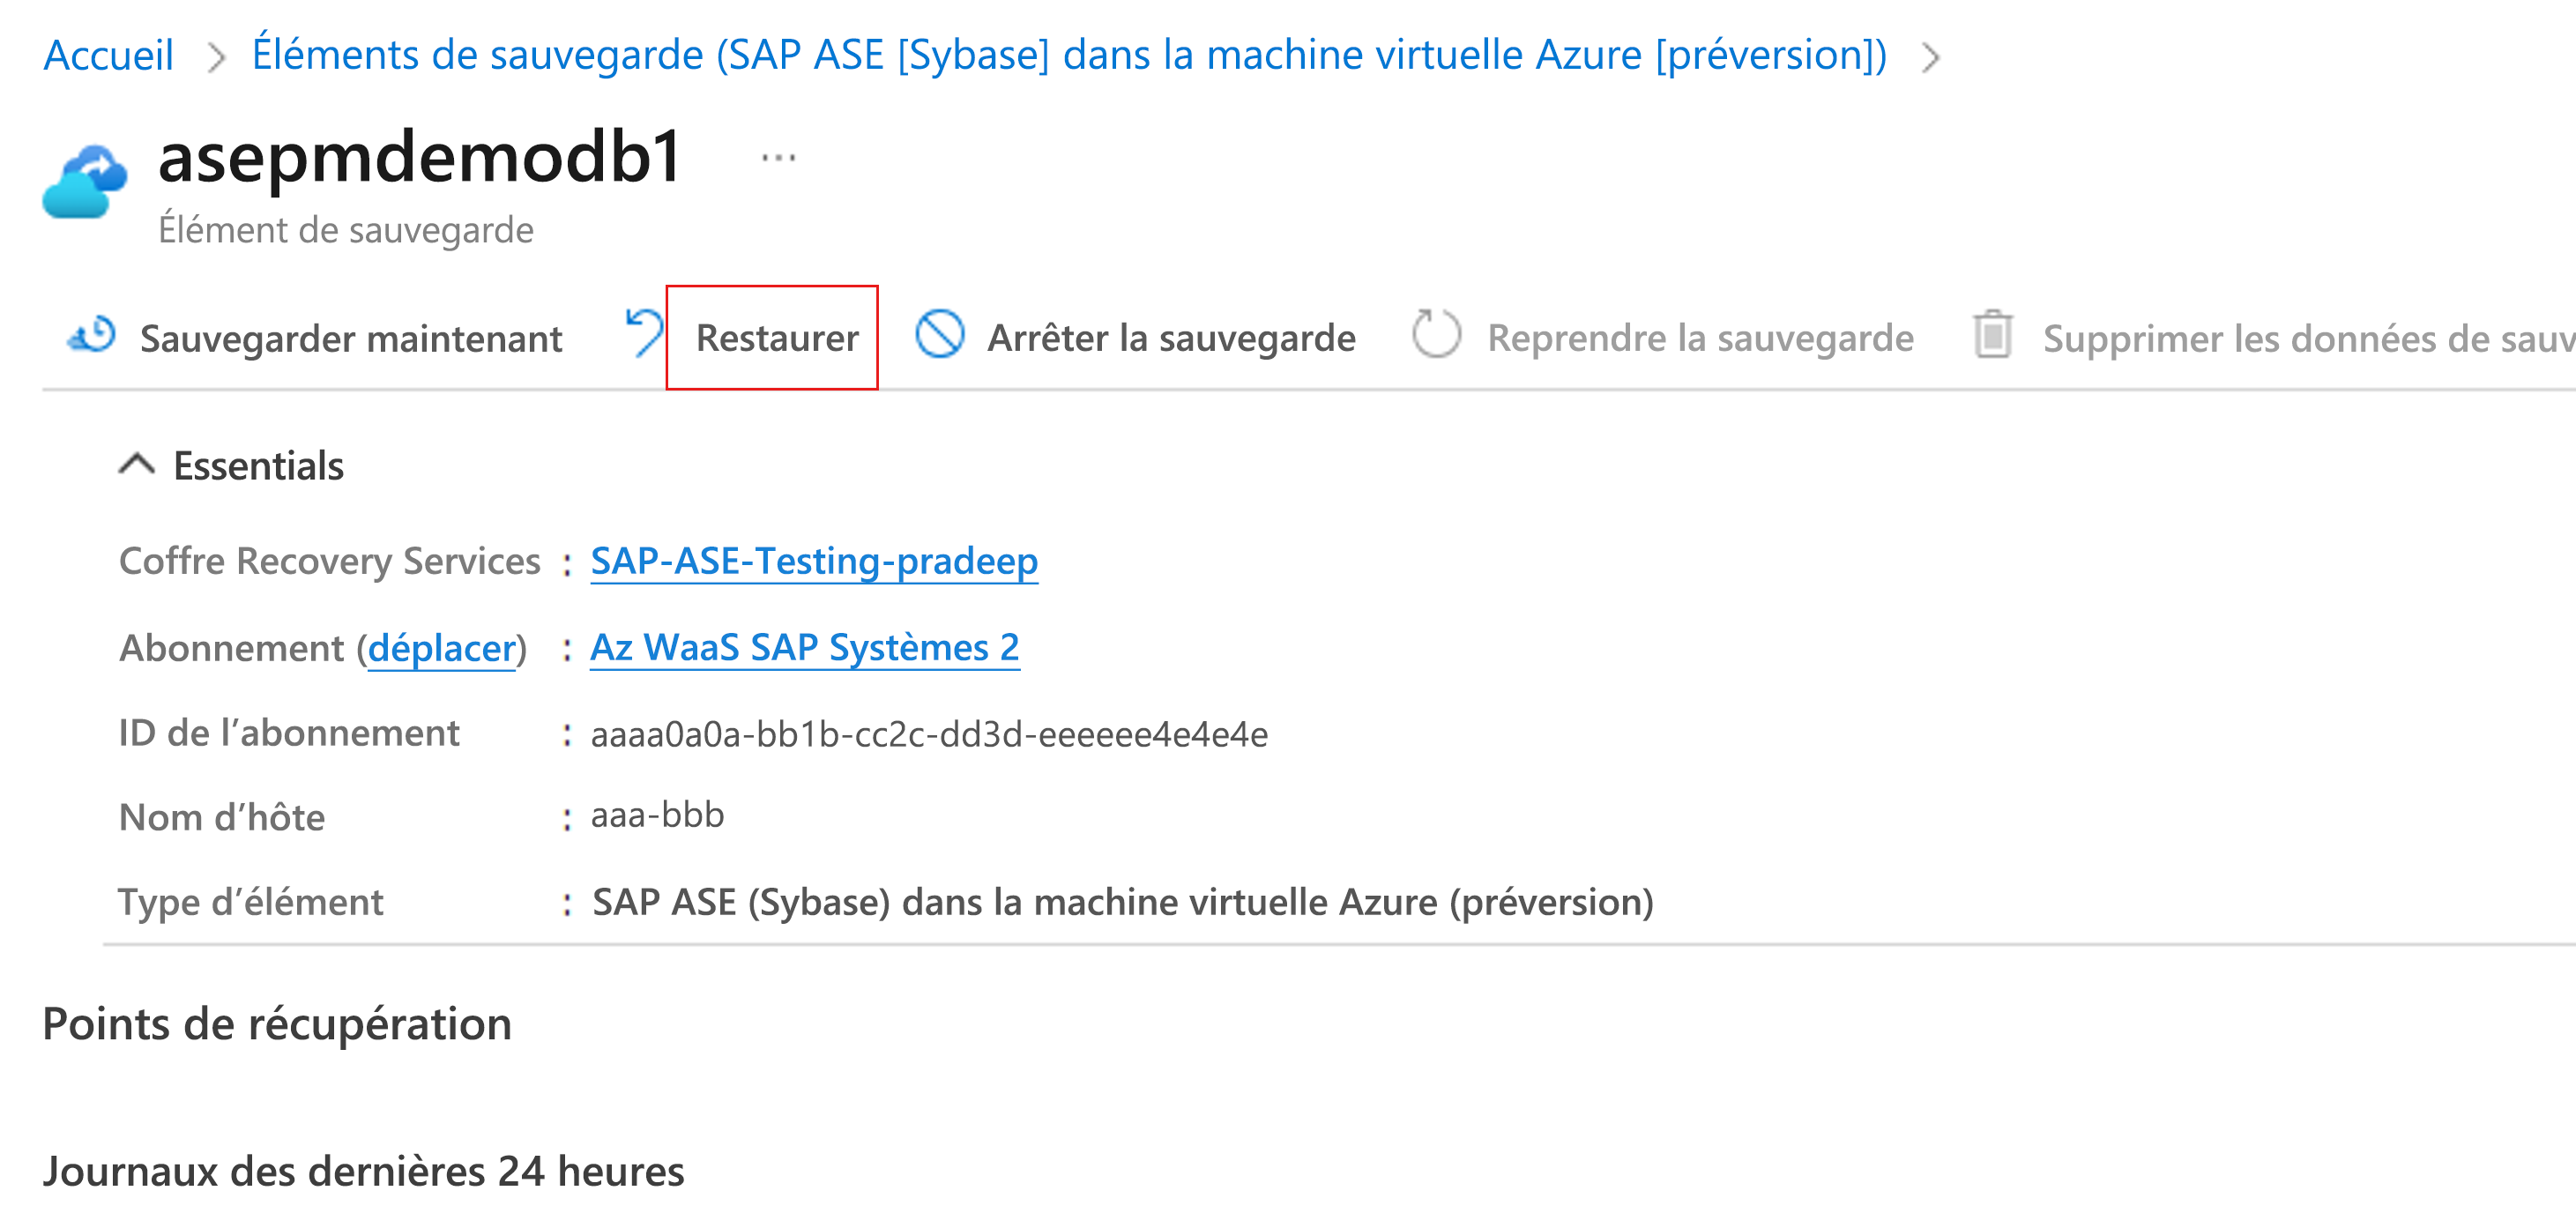Click Reprendre la sauvegarde command
Screen dimensions: 2576x1228
1700,338
